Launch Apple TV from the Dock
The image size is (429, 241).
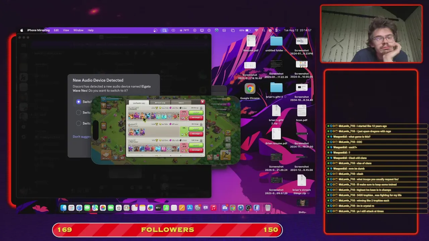pos(158,208)
